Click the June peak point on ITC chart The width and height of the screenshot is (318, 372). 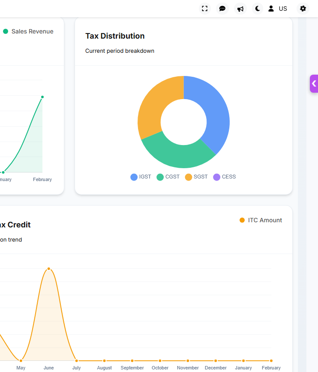pos(49,269)
